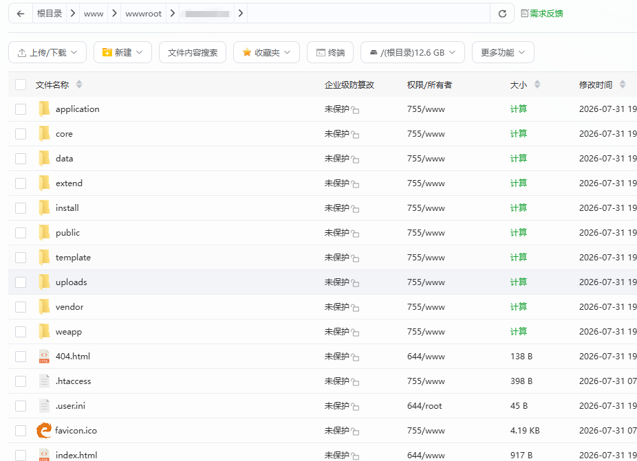Click the .user.ini file icon
Image resolution: width=637 pixels, height=461 pixels.
click(44, 406)
